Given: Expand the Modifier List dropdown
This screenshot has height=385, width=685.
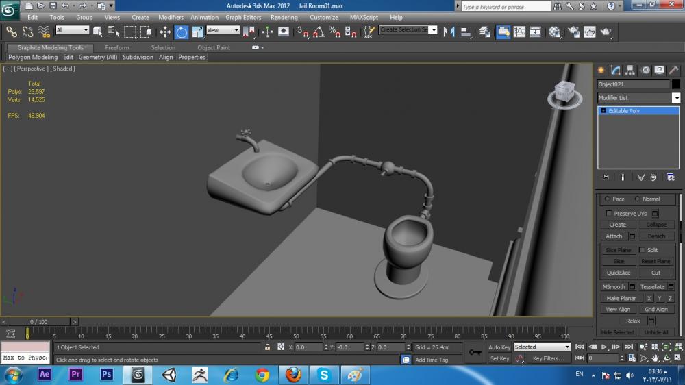Looking at the screenshot, I should [x=676, y=98].
